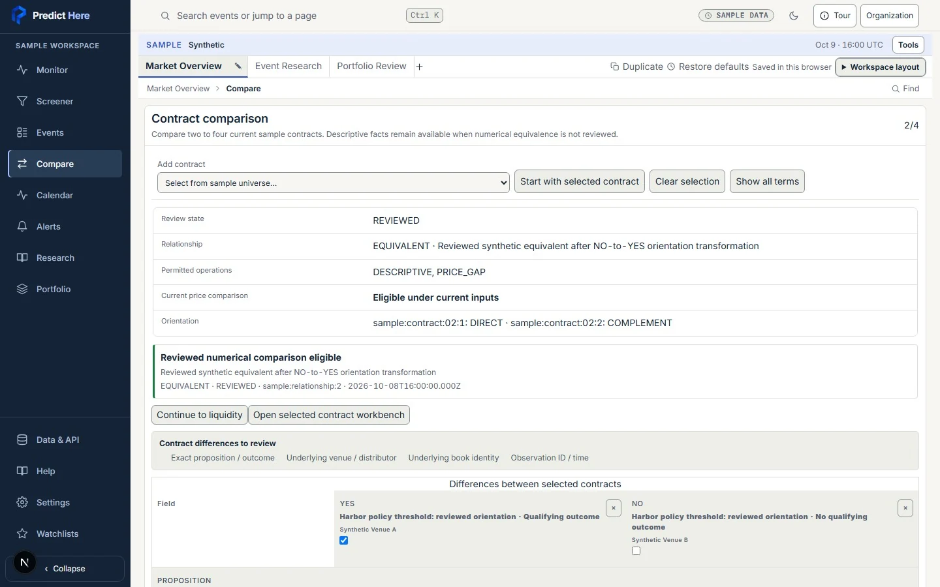Remove the NO contract column
940x587 pixels.
pyautogui.click(x=905, y=508)
